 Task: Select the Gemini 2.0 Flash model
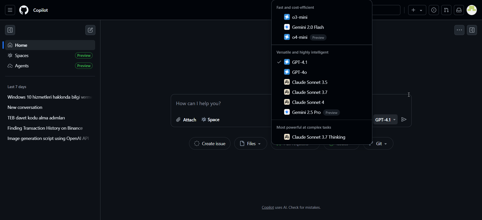click(322, 27)
